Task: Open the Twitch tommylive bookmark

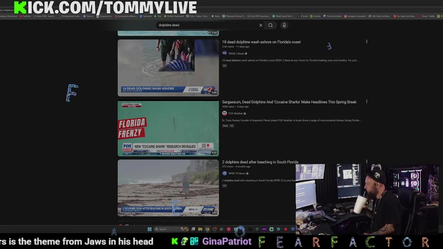Action: (x=332, y=16)
